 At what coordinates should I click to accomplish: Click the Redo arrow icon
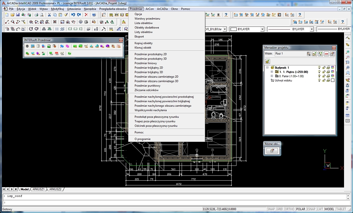tap(79, 15)
